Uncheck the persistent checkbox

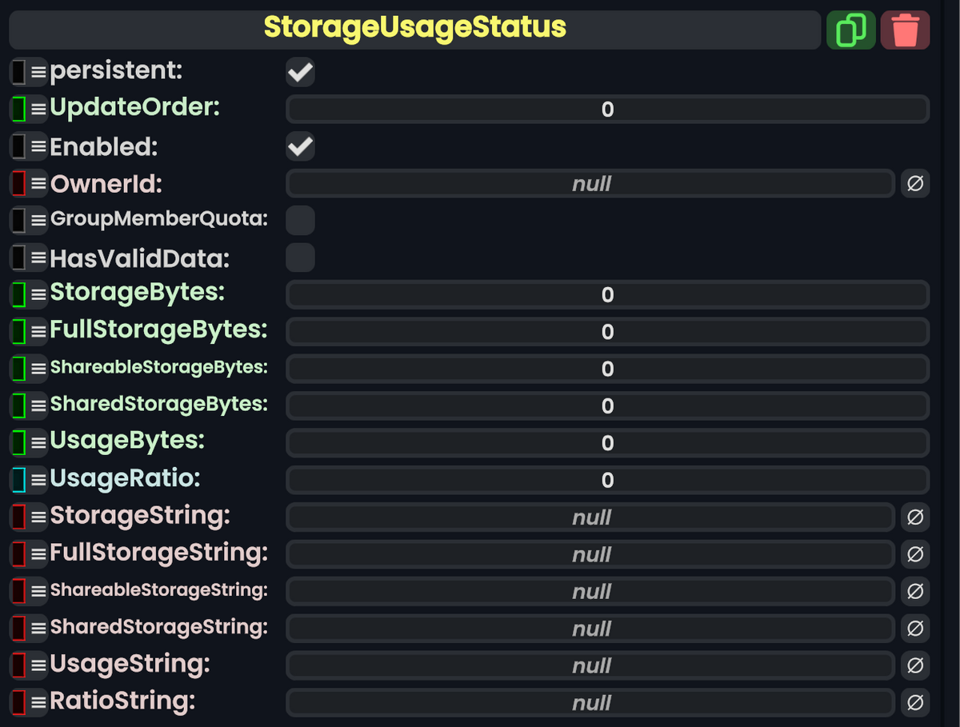click(x=300, y=71)
